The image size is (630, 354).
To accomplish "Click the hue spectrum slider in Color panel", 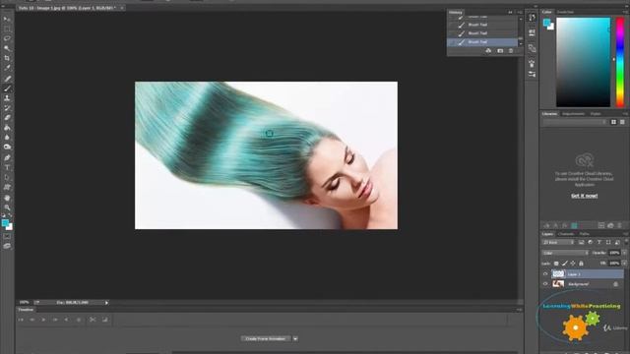I will coord(620,62).
